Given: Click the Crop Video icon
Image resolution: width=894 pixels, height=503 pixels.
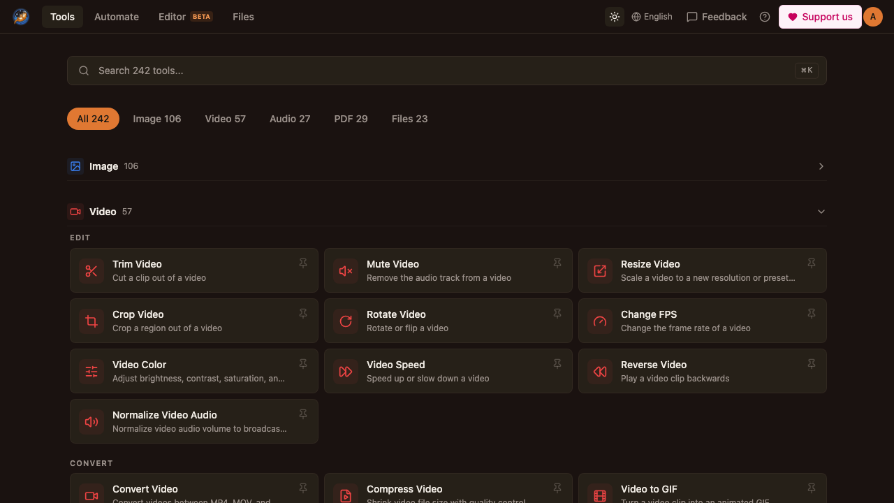Looking at the screenshot, I should pyautogui.click(x=91, y=321).
